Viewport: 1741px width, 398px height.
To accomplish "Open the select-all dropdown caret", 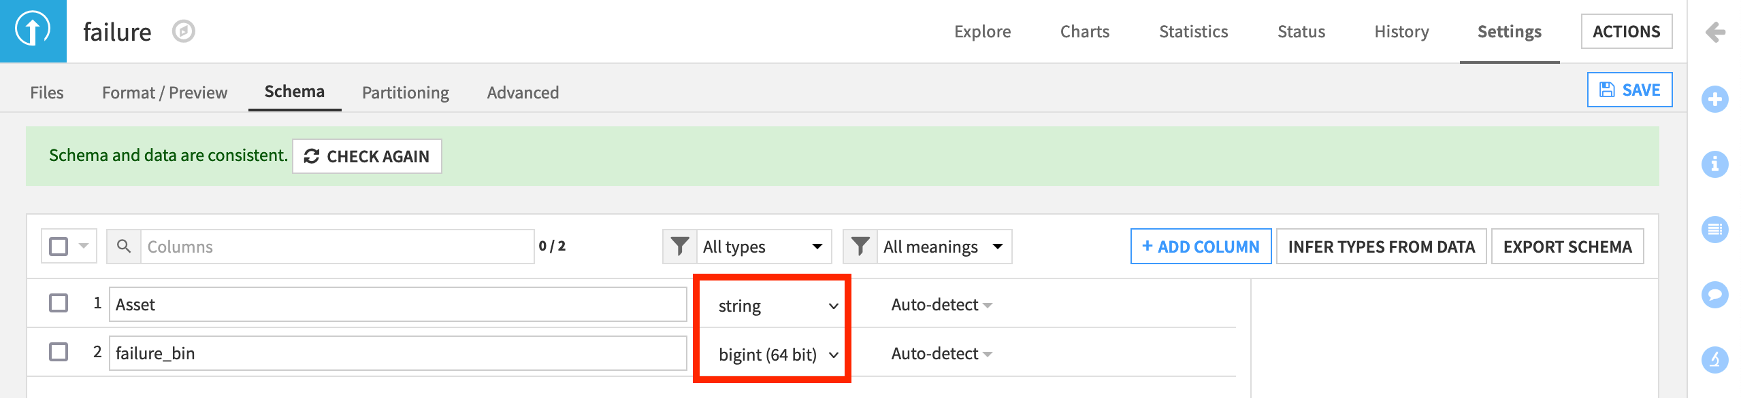I will (x=84, y=246).
